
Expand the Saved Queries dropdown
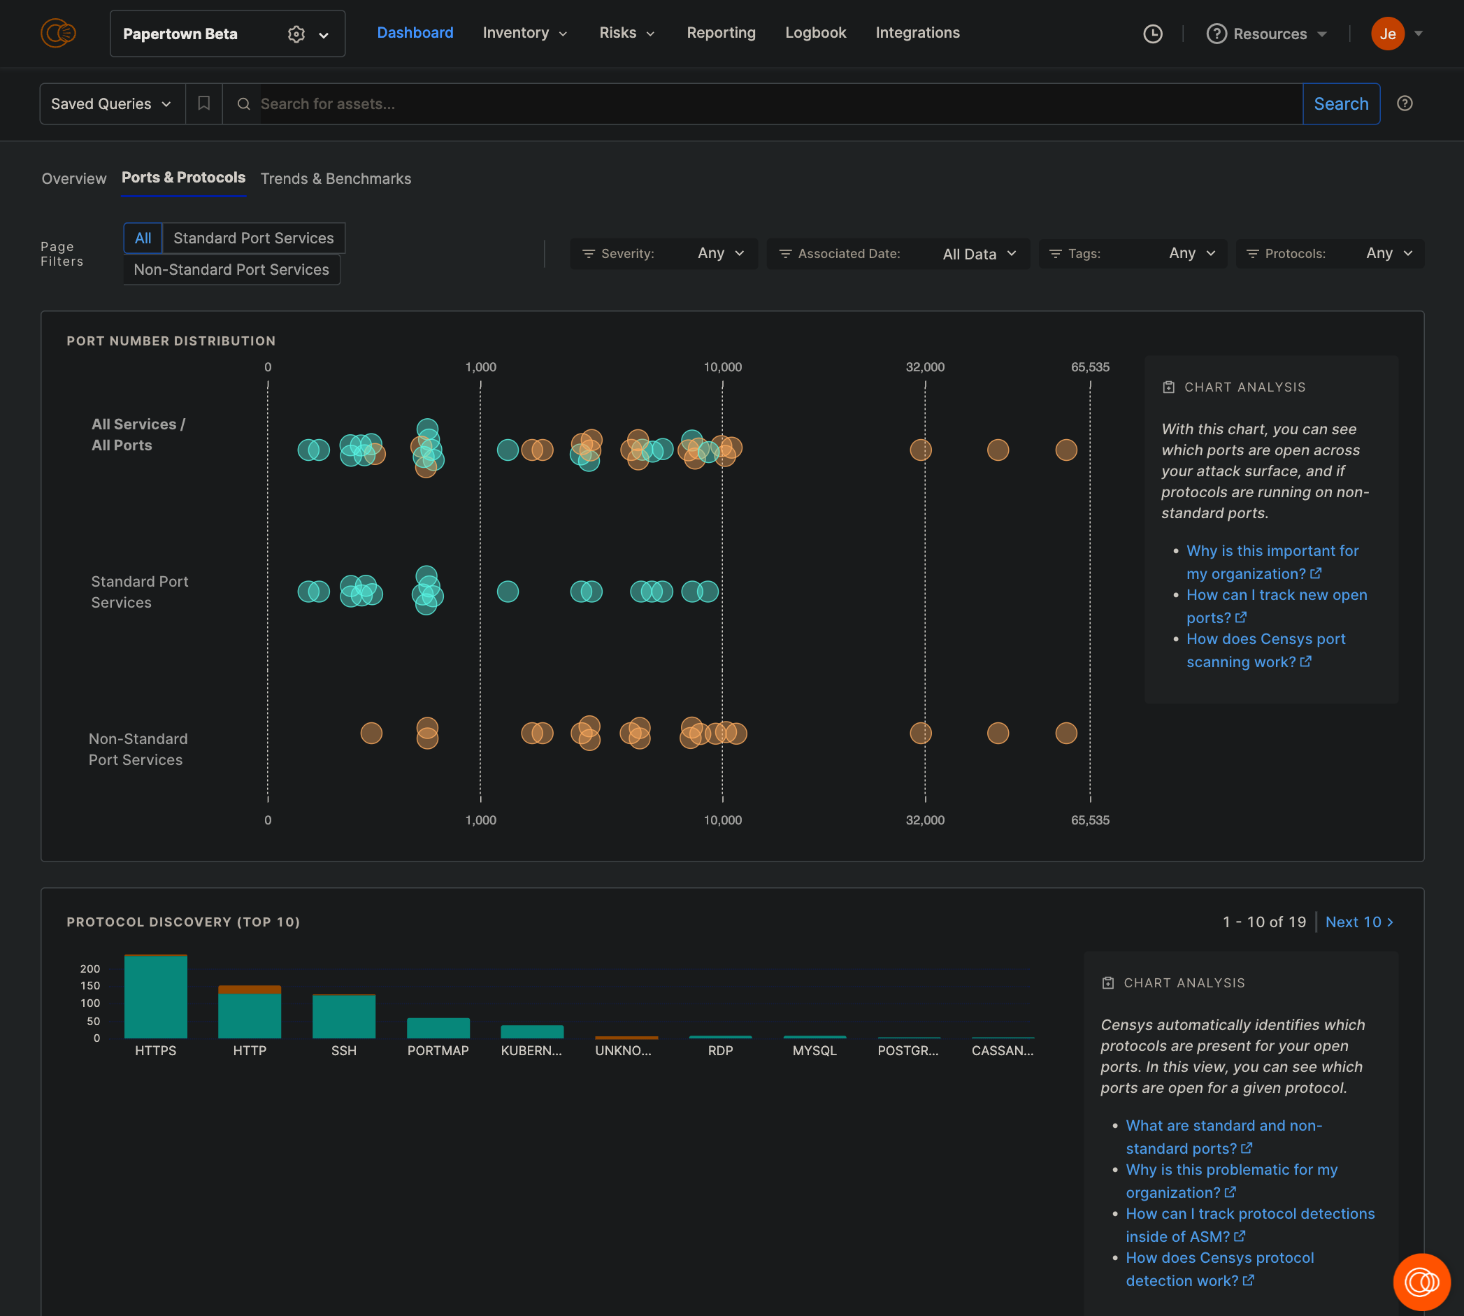click(x=111, y=104)
